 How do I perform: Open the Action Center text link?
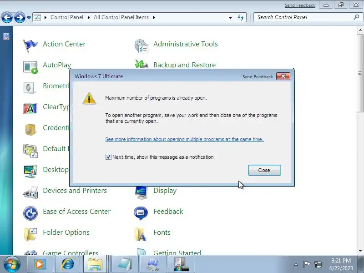(64, 44)
